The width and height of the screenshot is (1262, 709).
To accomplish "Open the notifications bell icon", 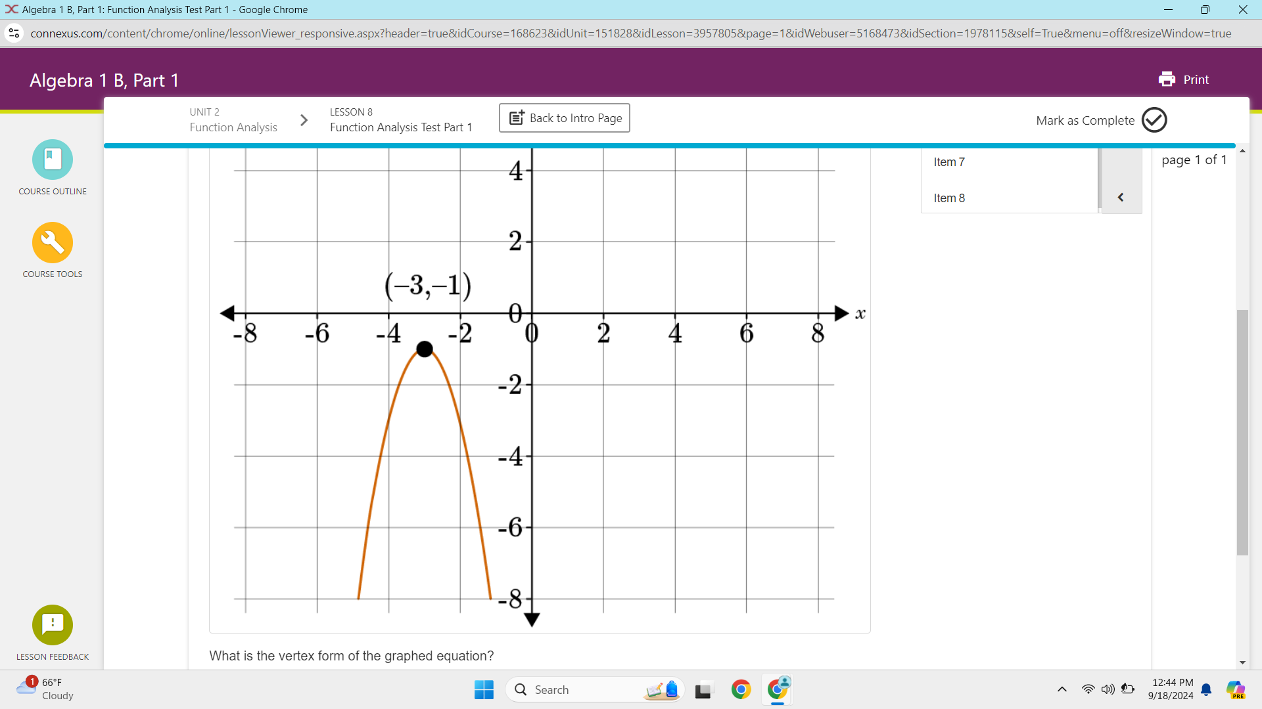I will pos(1206,689).
